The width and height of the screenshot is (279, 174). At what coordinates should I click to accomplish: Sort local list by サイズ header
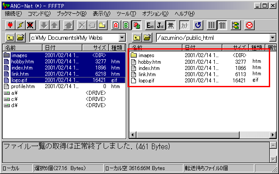tap(95, 48)
